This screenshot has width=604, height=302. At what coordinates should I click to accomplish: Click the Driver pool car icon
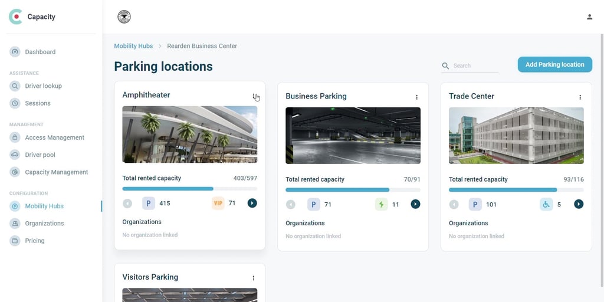coord(15,155)
